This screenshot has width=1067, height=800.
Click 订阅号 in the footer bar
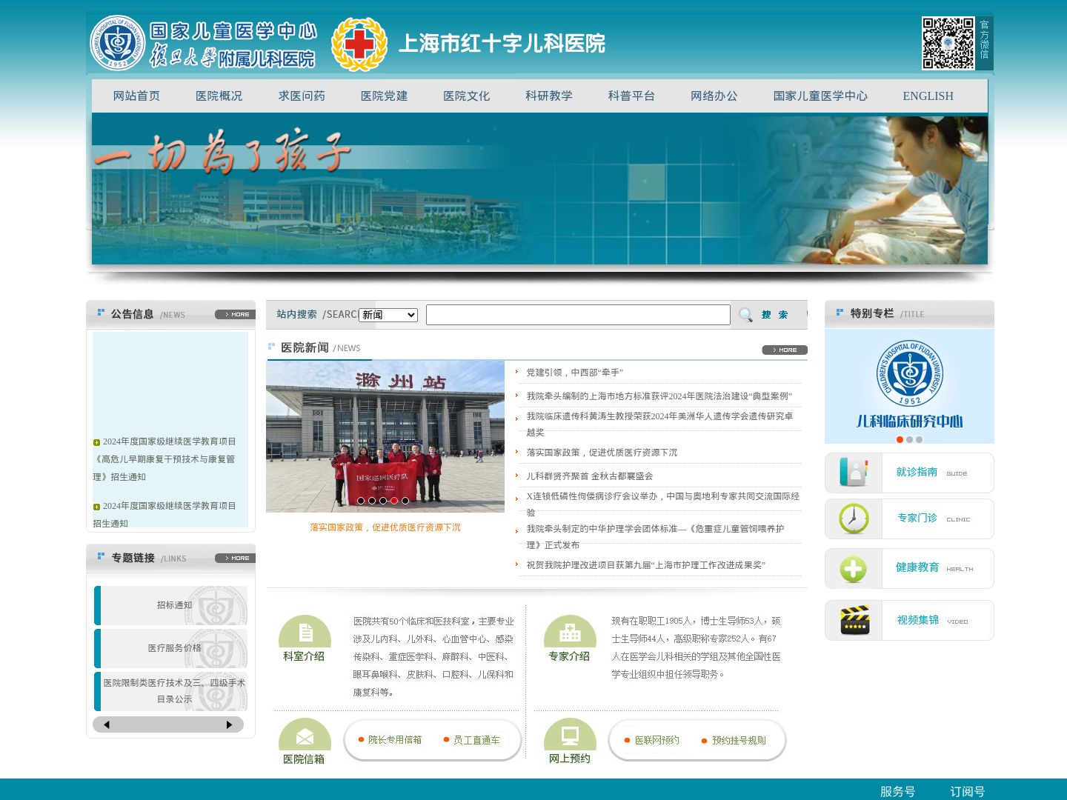tap(967, 792)
